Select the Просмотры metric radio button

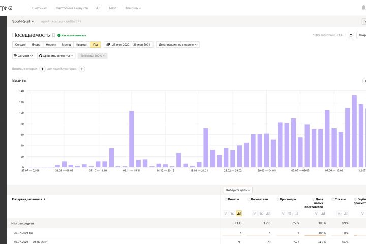(278, 199)
